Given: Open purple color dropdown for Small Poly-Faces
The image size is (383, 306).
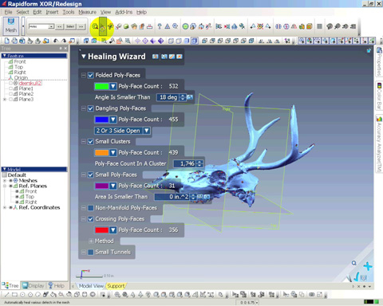Looking at the screenshot, I should [x=113, y=186].
